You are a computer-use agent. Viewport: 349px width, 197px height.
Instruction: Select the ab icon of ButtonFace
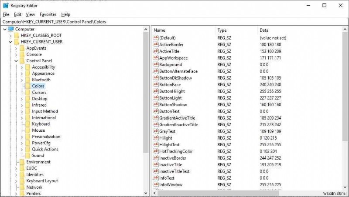(156, 84)
